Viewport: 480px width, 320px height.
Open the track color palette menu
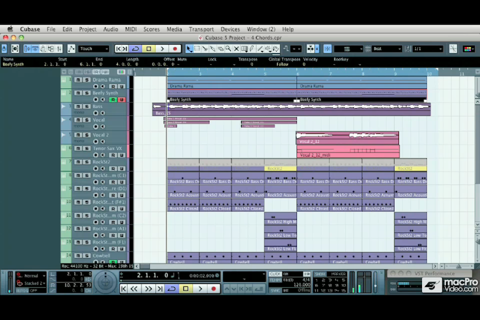point(468,48)
